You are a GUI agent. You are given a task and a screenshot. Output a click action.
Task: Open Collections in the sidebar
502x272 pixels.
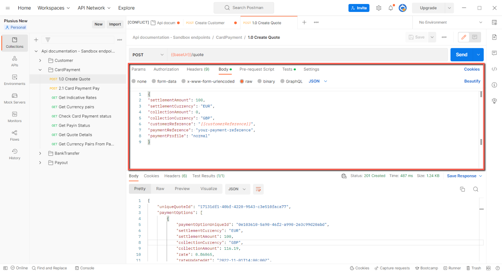click(15, 43)
